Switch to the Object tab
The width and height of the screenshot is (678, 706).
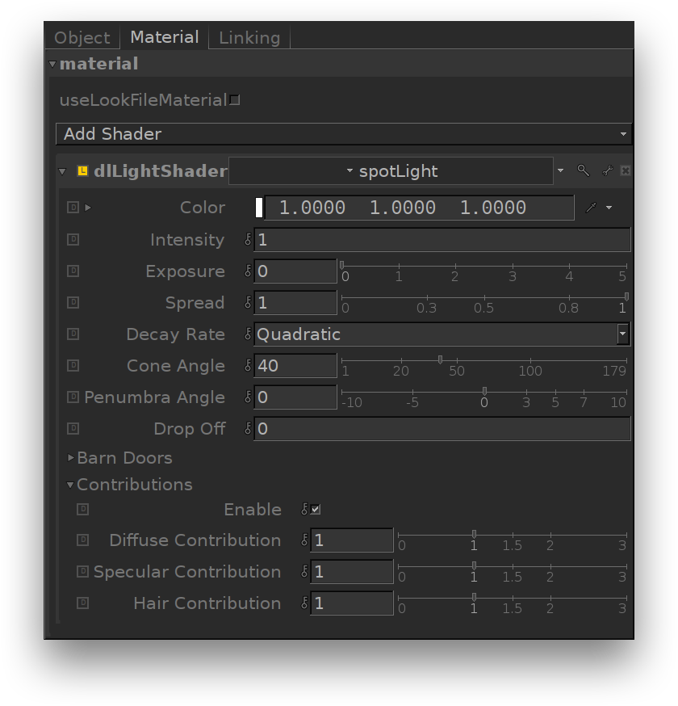click(x=82, y=38)
